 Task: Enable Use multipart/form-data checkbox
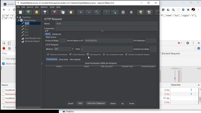pyautogui.click(x=104, y=54)
